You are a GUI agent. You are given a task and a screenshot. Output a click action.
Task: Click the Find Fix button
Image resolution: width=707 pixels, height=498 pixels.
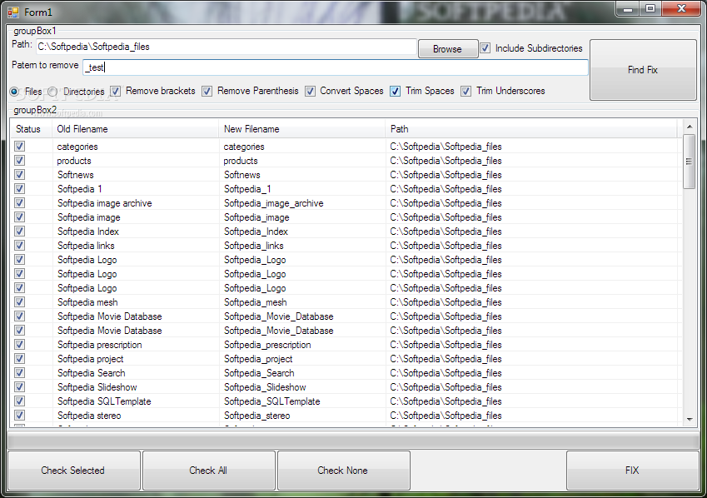tap(643, 70)
